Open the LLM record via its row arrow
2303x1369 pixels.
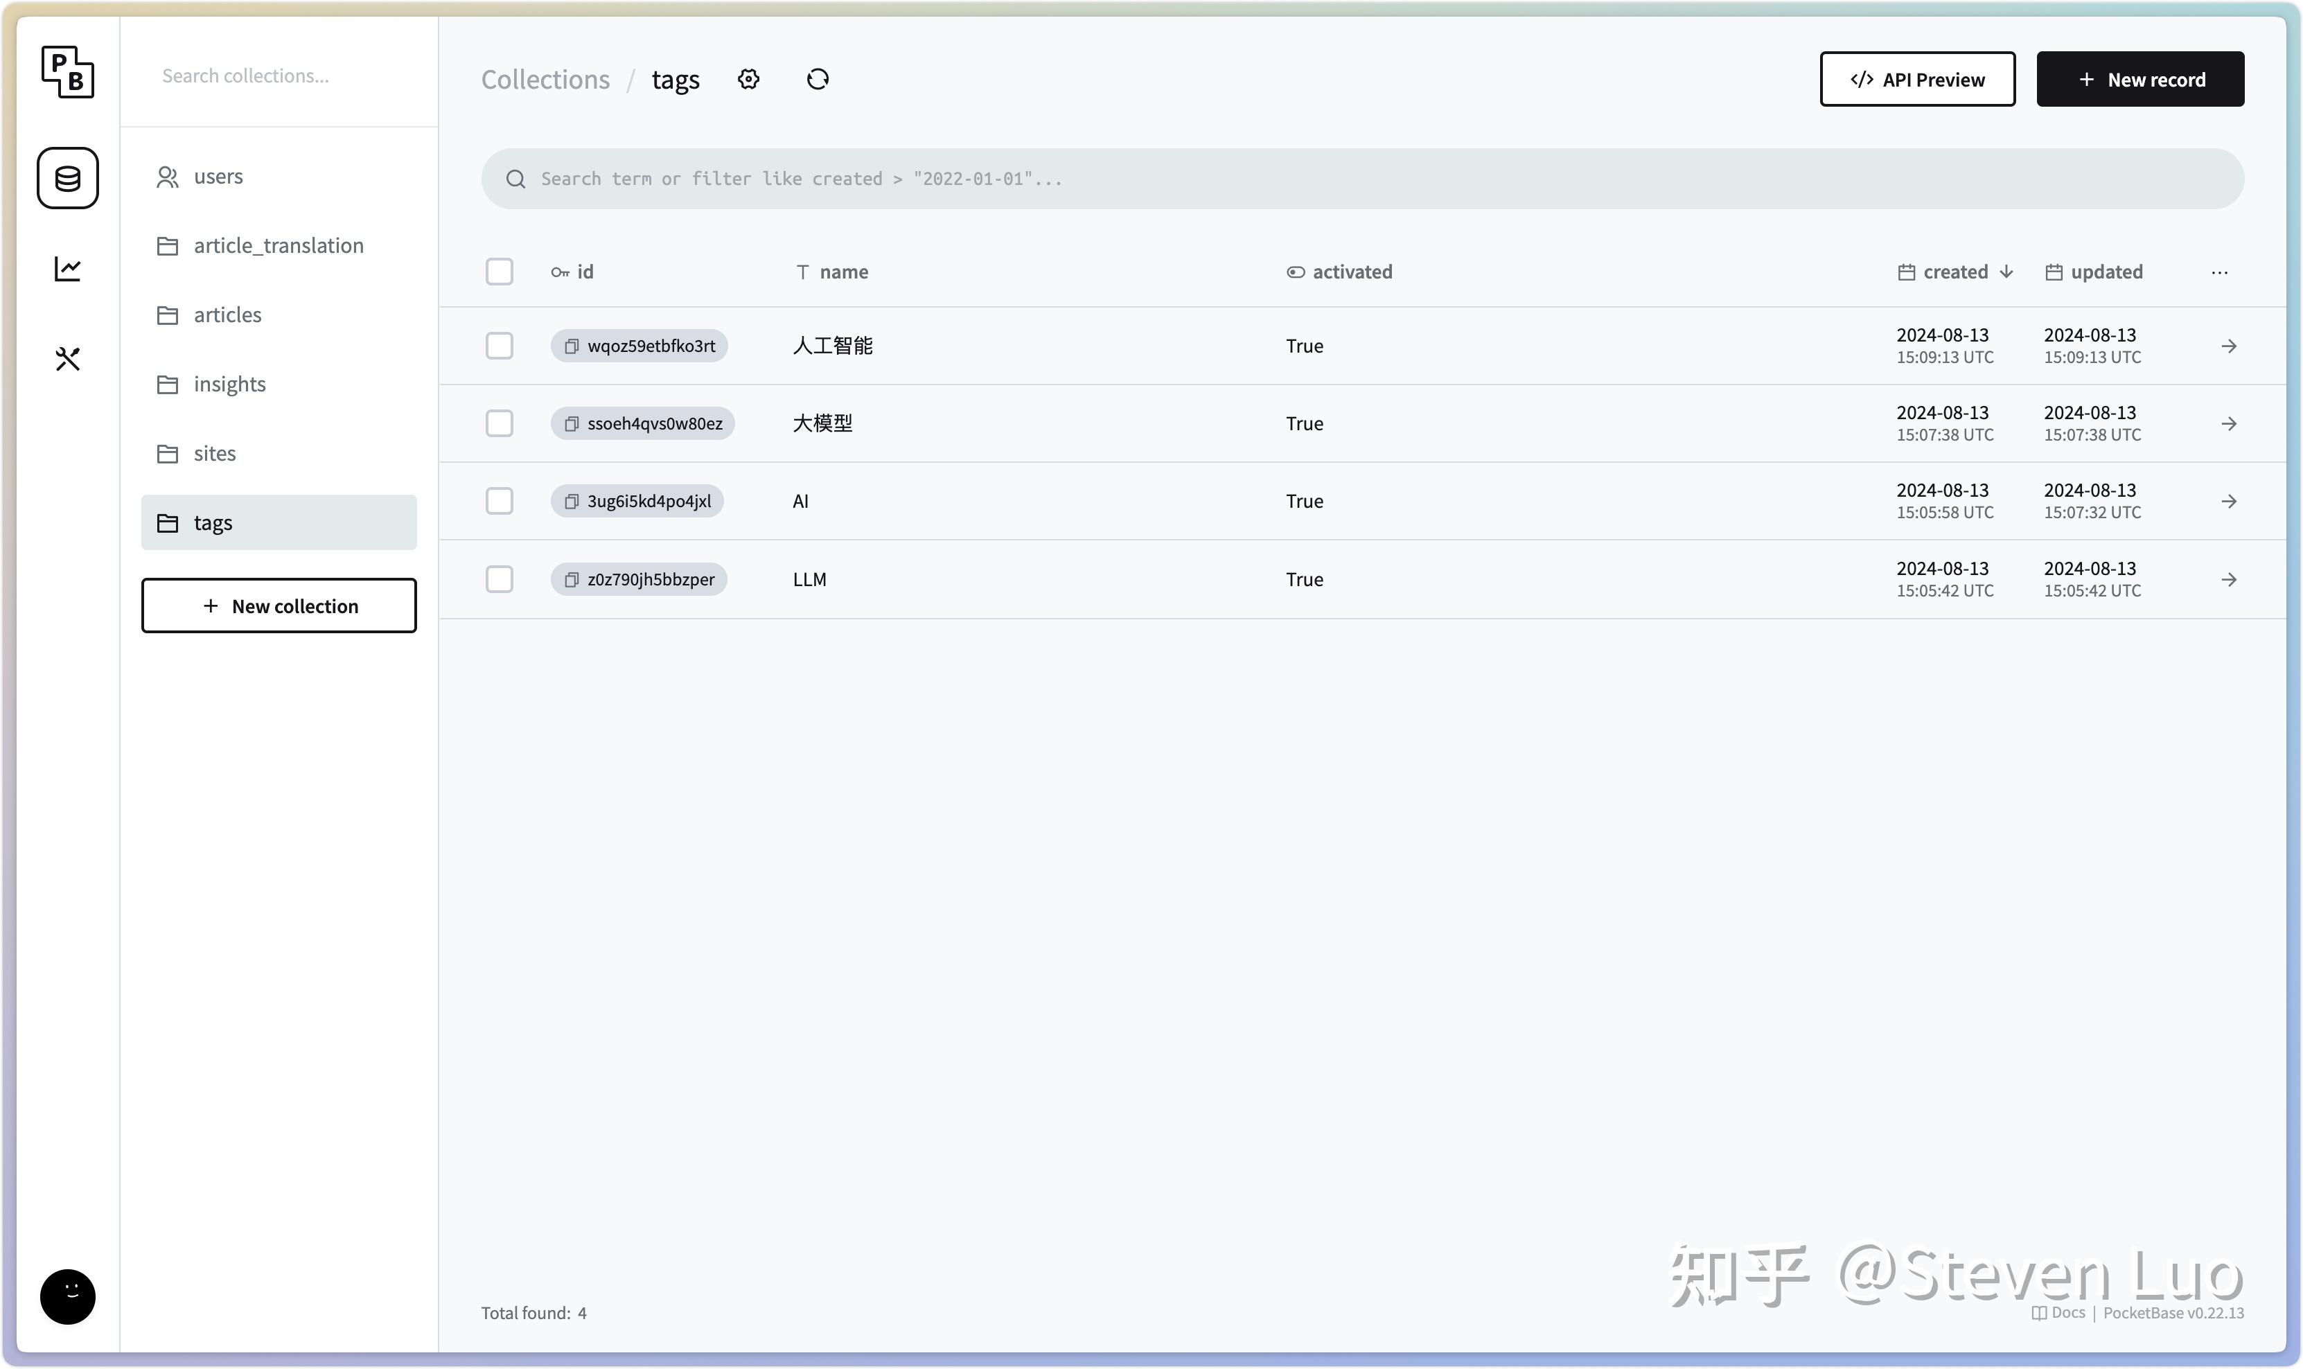coord(2230,578)
